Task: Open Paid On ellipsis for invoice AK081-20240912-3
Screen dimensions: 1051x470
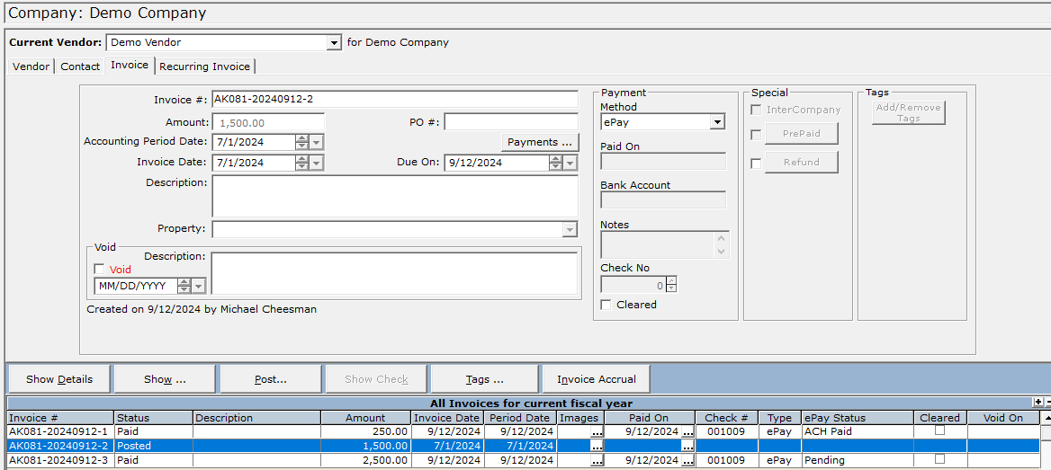Action: pos(687,461)
